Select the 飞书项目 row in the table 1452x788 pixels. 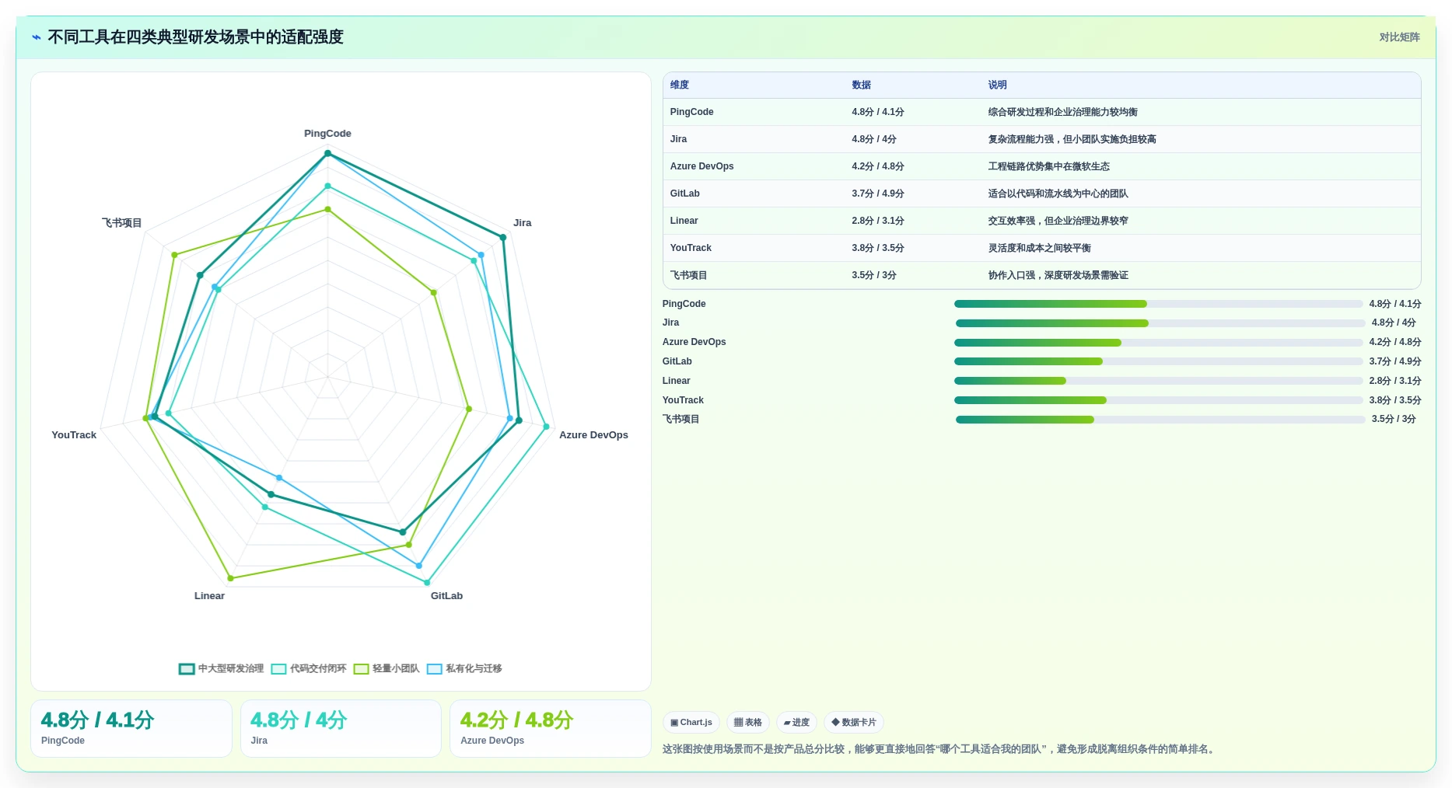tap(1041, 275)
